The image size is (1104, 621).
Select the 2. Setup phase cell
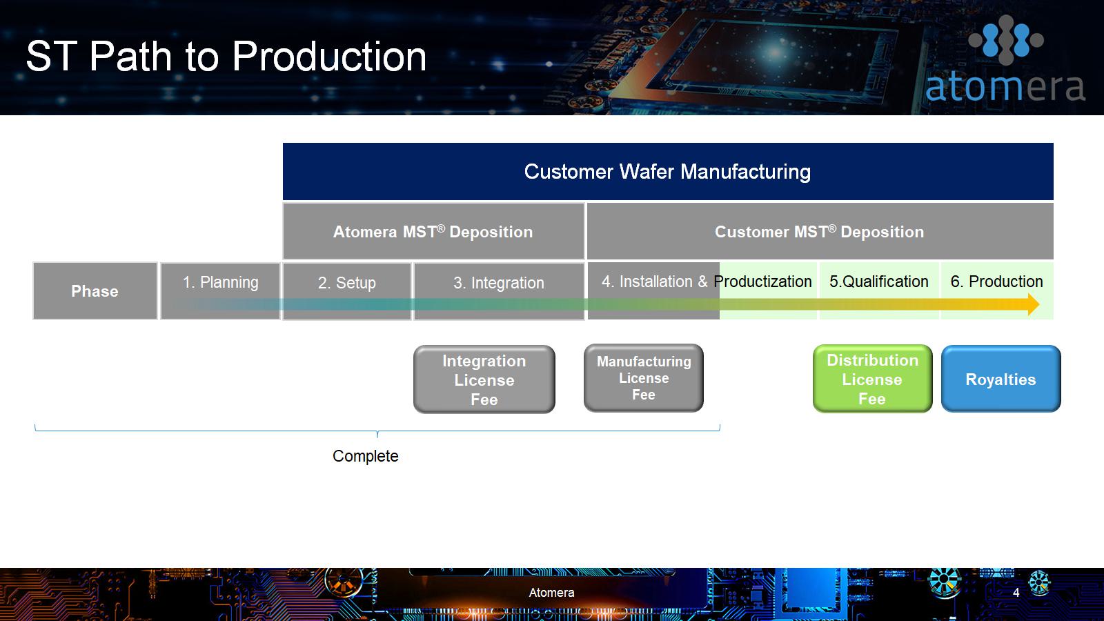(x=346, y=283)
